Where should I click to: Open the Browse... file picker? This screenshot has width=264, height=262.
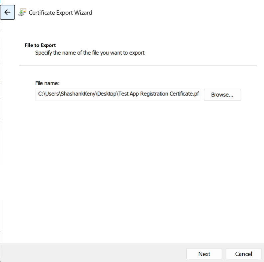coord(222,95)
